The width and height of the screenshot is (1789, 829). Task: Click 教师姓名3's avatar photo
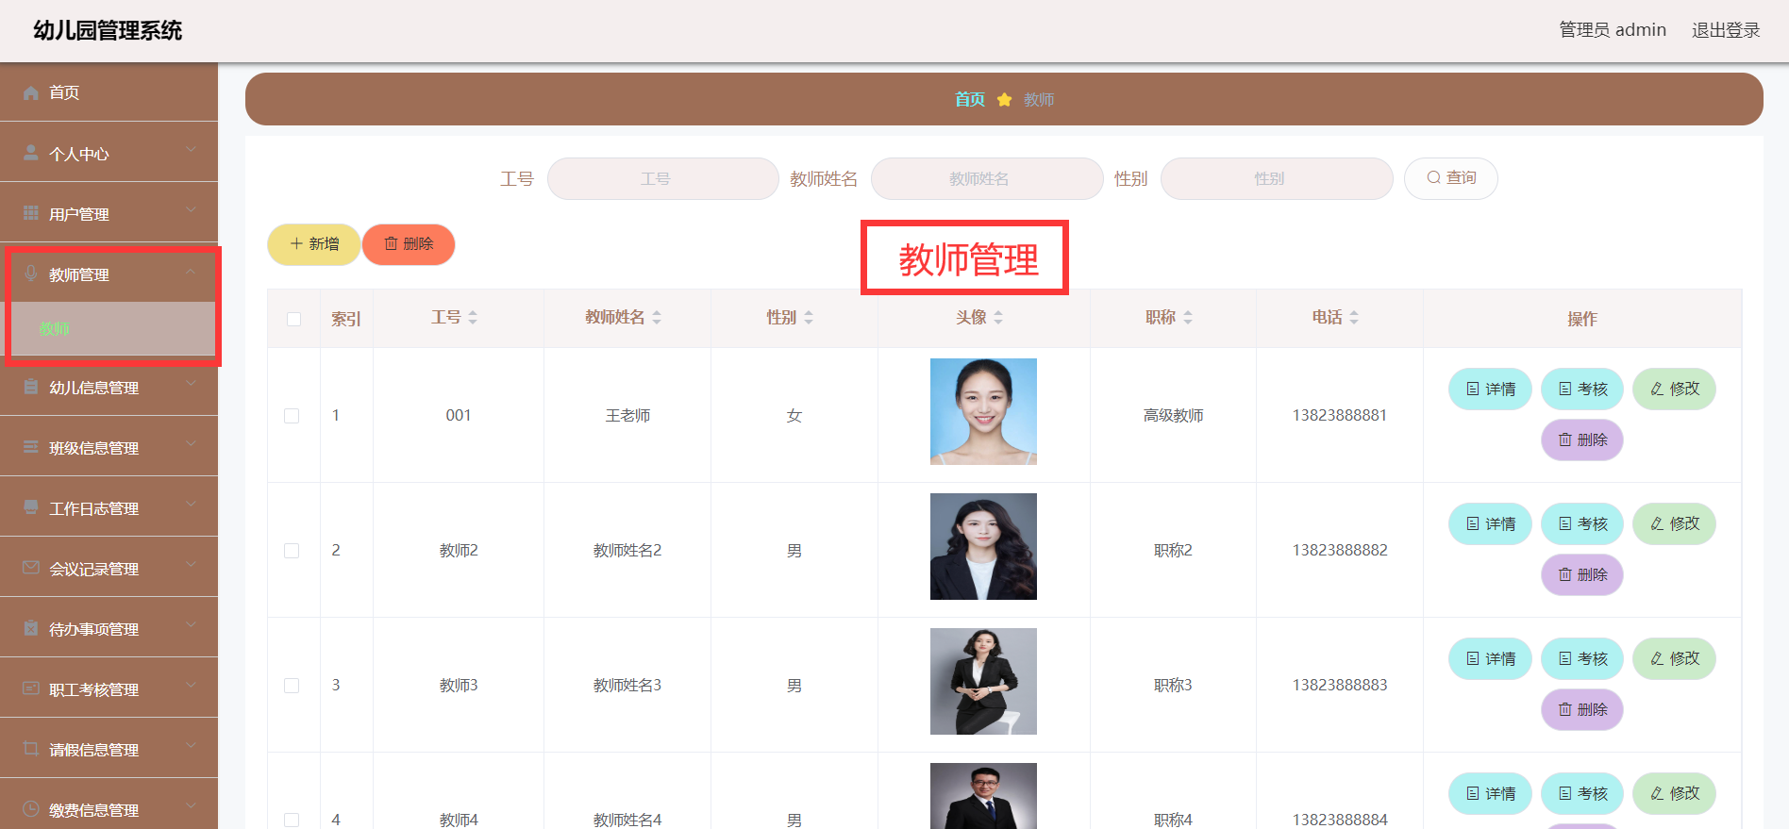pyautogui.click(x=983, y=681)
